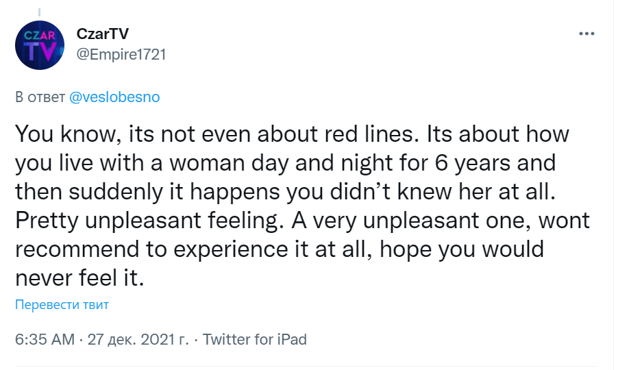642x370 pixels.
Task: Click "Перевести твит" to translate the tweet
Action: (62, 305)
